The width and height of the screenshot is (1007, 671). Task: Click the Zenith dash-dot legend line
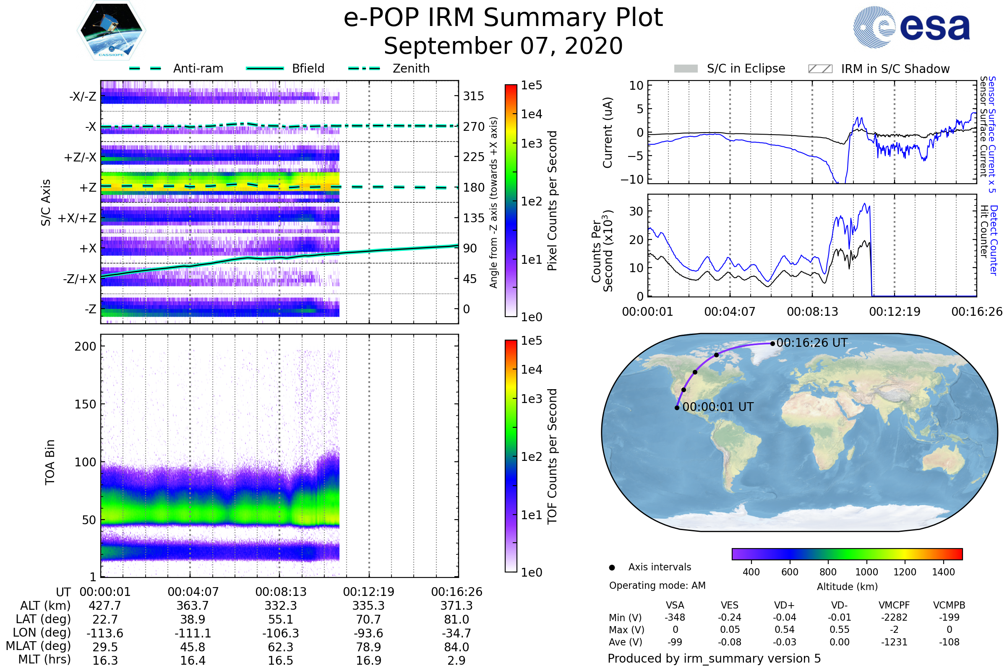(364, 68)
